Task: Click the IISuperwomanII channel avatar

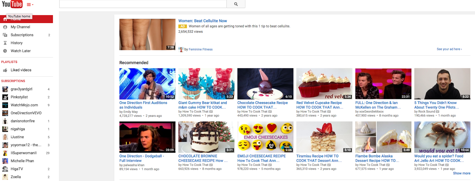Action: (5, 153)
